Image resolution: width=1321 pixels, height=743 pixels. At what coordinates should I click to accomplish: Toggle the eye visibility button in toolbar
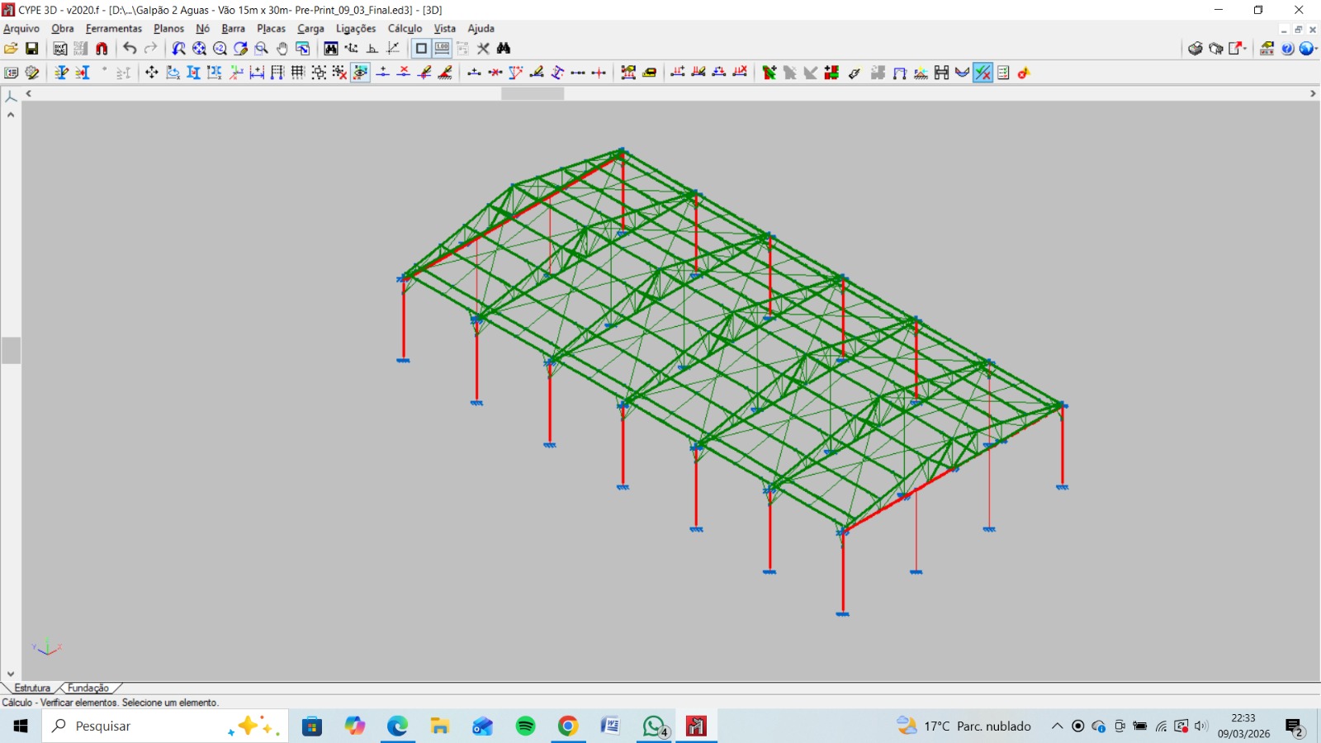pyautogui.click(x=361, y=73)
